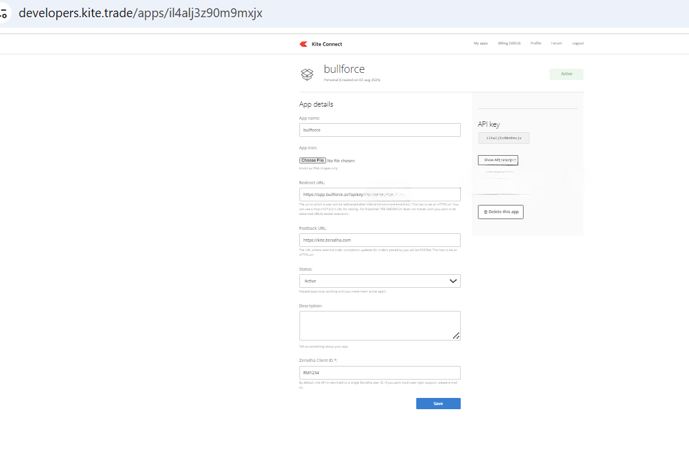Open the My apps page
Viewport: 689px width, 469px height.
pyautogui.click(x=481, y=43)
